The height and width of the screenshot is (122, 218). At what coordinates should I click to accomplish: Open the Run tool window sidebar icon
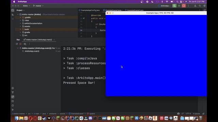coord(13,97)
